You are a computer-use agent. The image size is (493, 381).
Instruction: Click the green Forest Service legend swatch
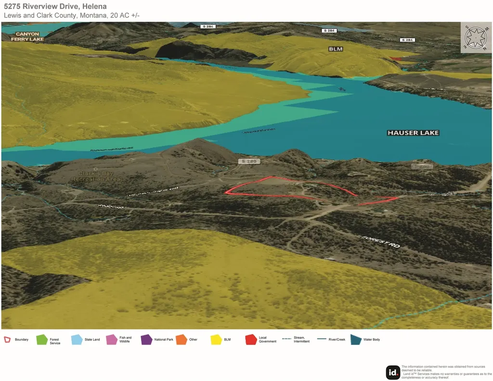point(42,340)
